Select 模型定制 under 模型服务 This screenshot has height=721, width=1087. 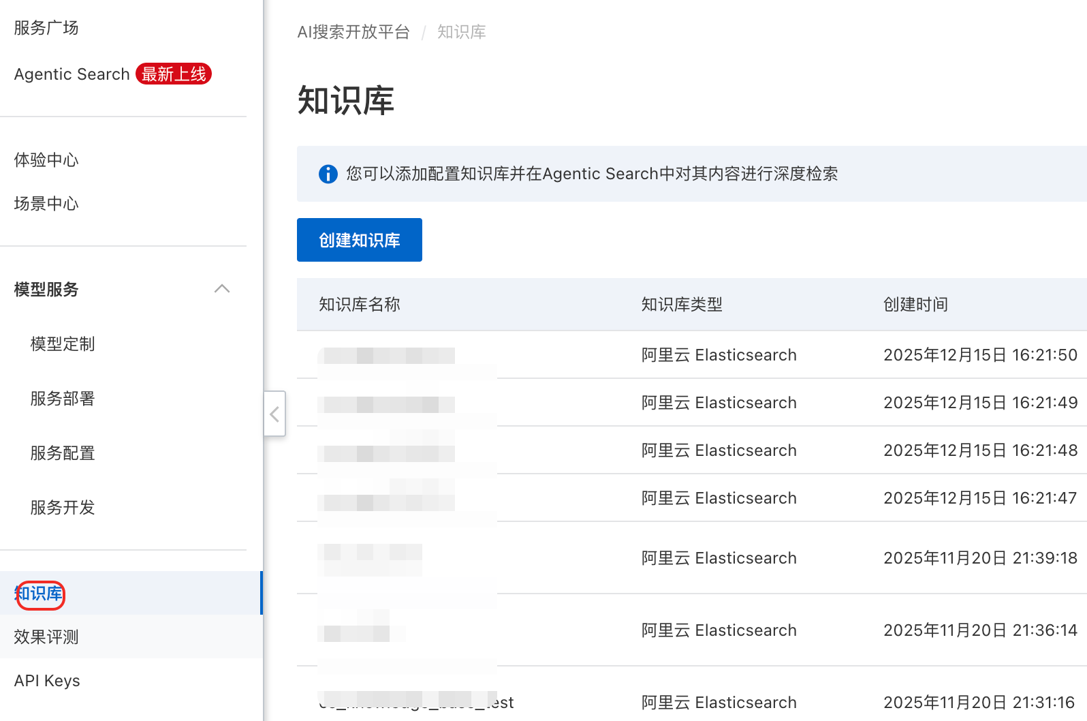[63, 344]
